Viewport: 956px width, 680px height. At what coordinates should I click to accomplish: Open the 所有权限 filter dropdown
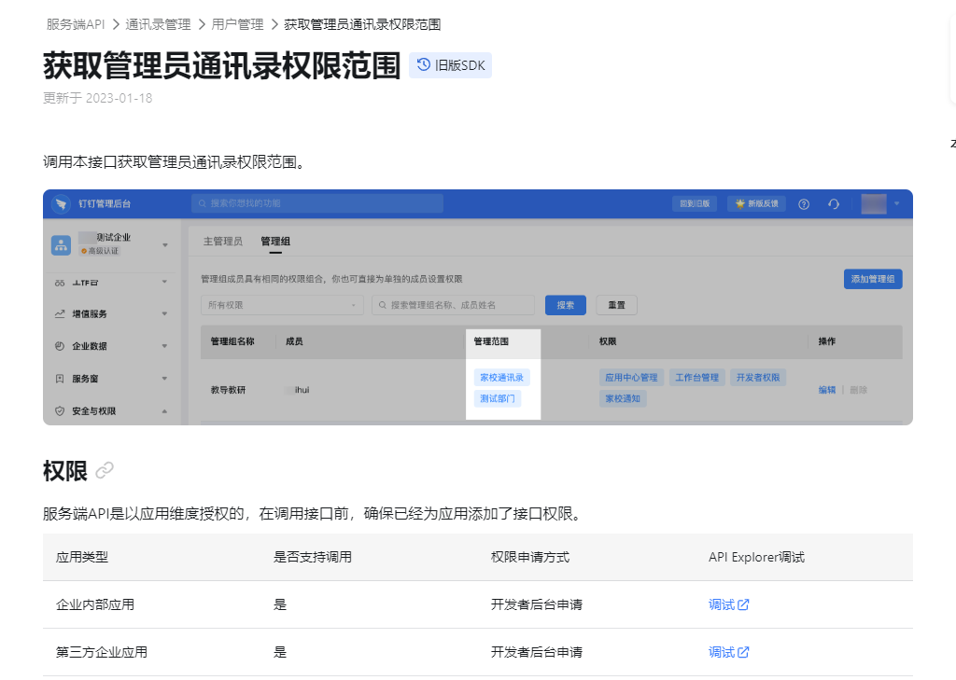(x=282, y=305)
